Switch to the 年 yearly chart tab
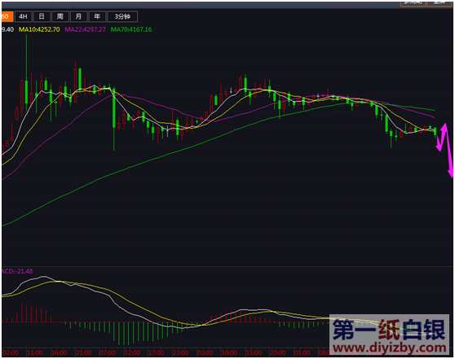Viewport: 455px width, 359px height. (x=97, y=16)
